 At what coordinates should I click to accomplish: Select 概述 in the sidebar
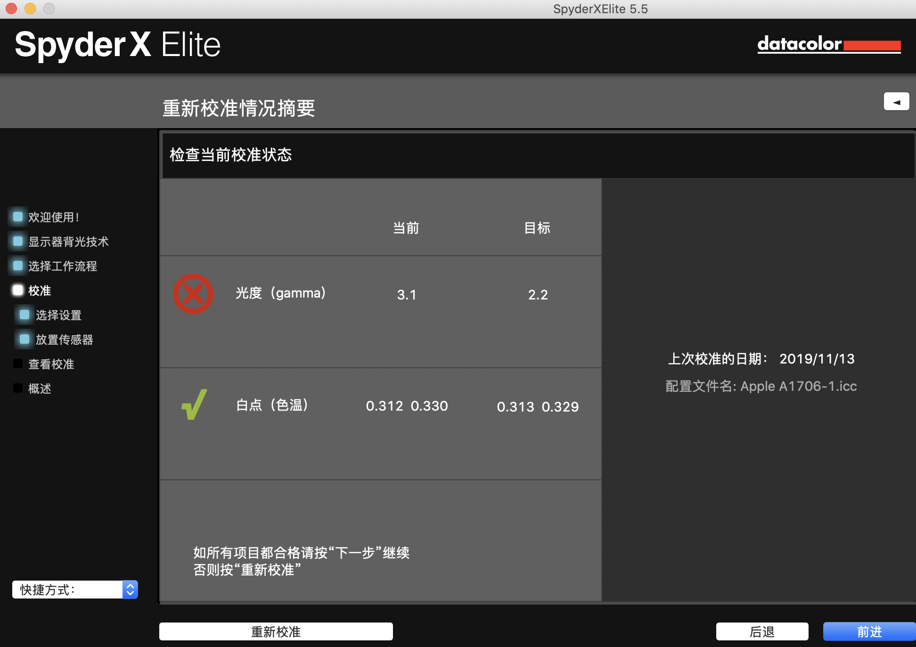[40, 388]
